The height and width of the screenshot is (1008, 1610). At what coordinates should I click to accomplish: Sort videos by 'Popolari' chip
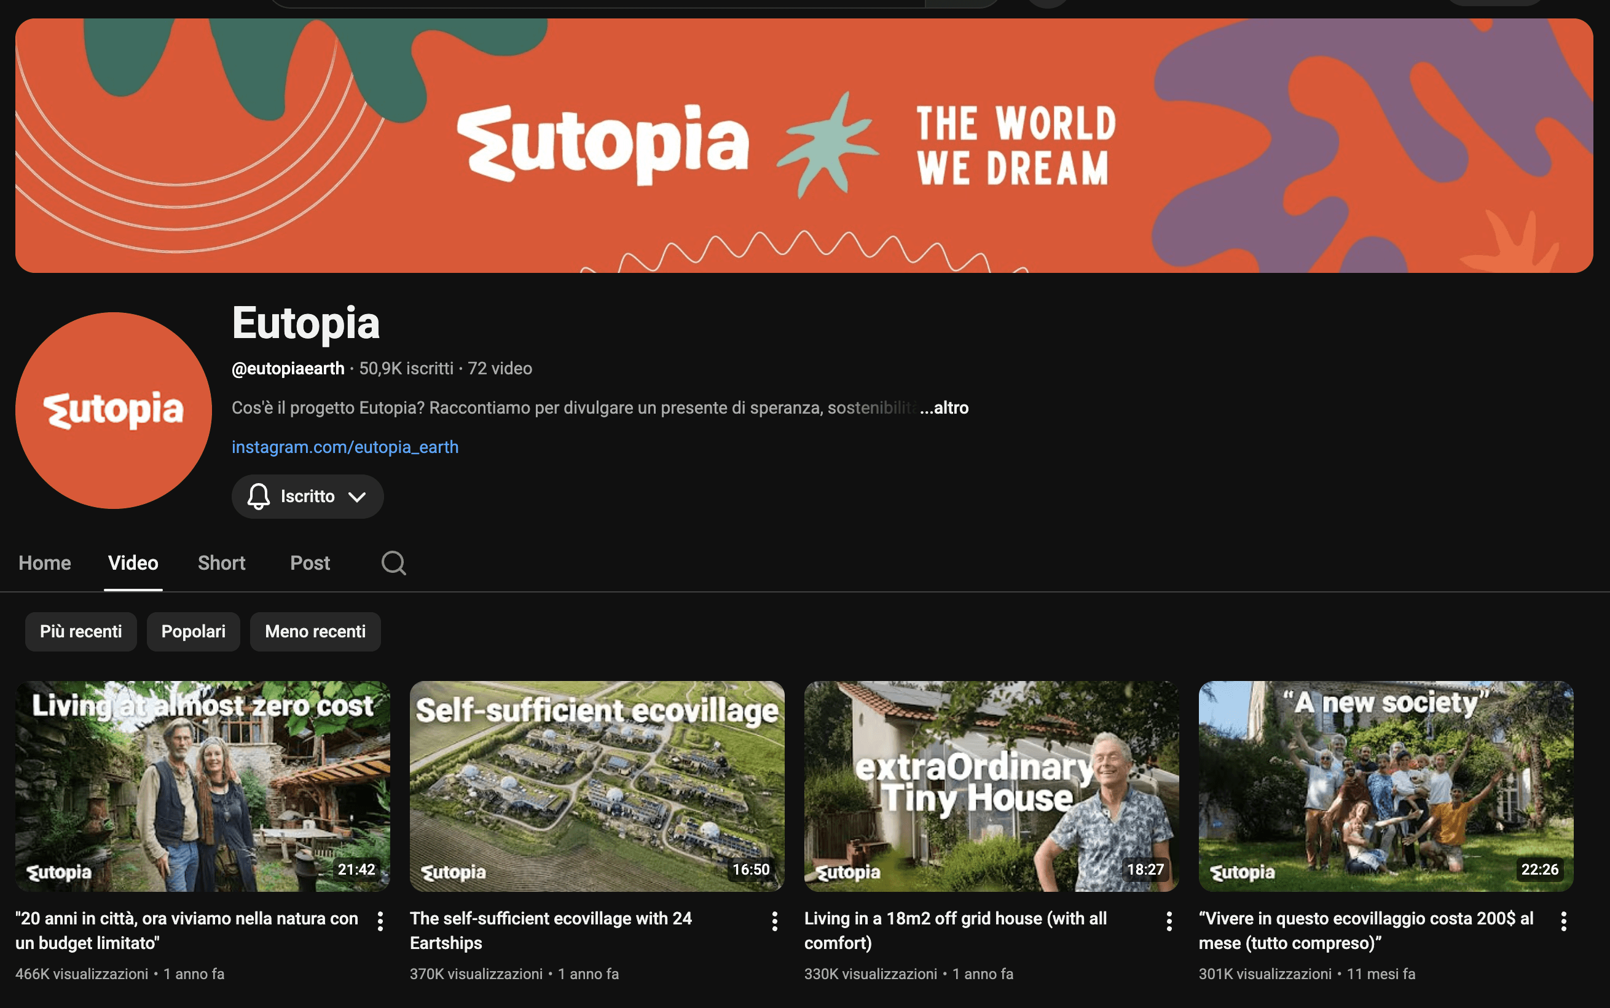(193, 631)
